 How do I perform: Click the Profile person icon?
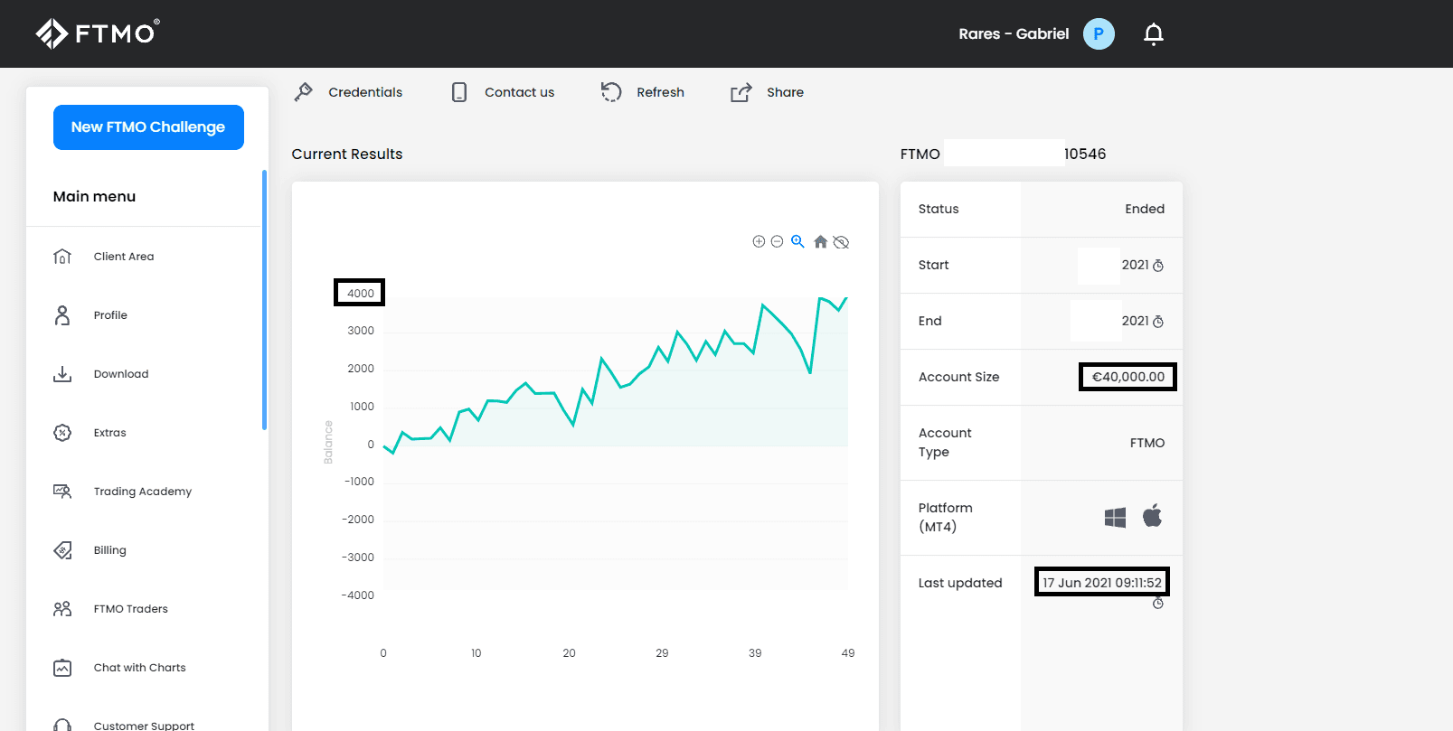click(x=62, y=315)
